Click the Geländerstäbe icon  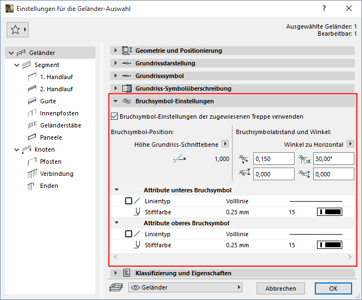tap(32, 125)
